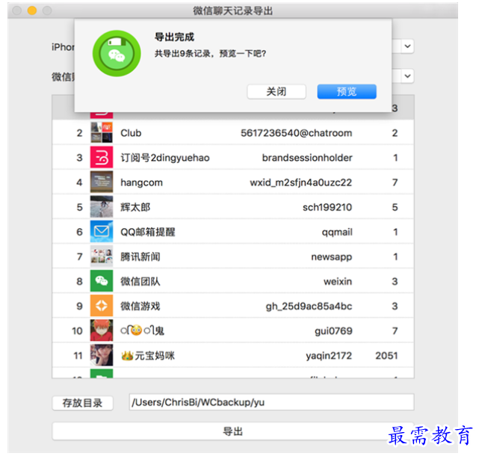Click the green 微信团队 WeChat icon
Image resolution: width=479 pixels, height=459 pixels.
point(102,281)
